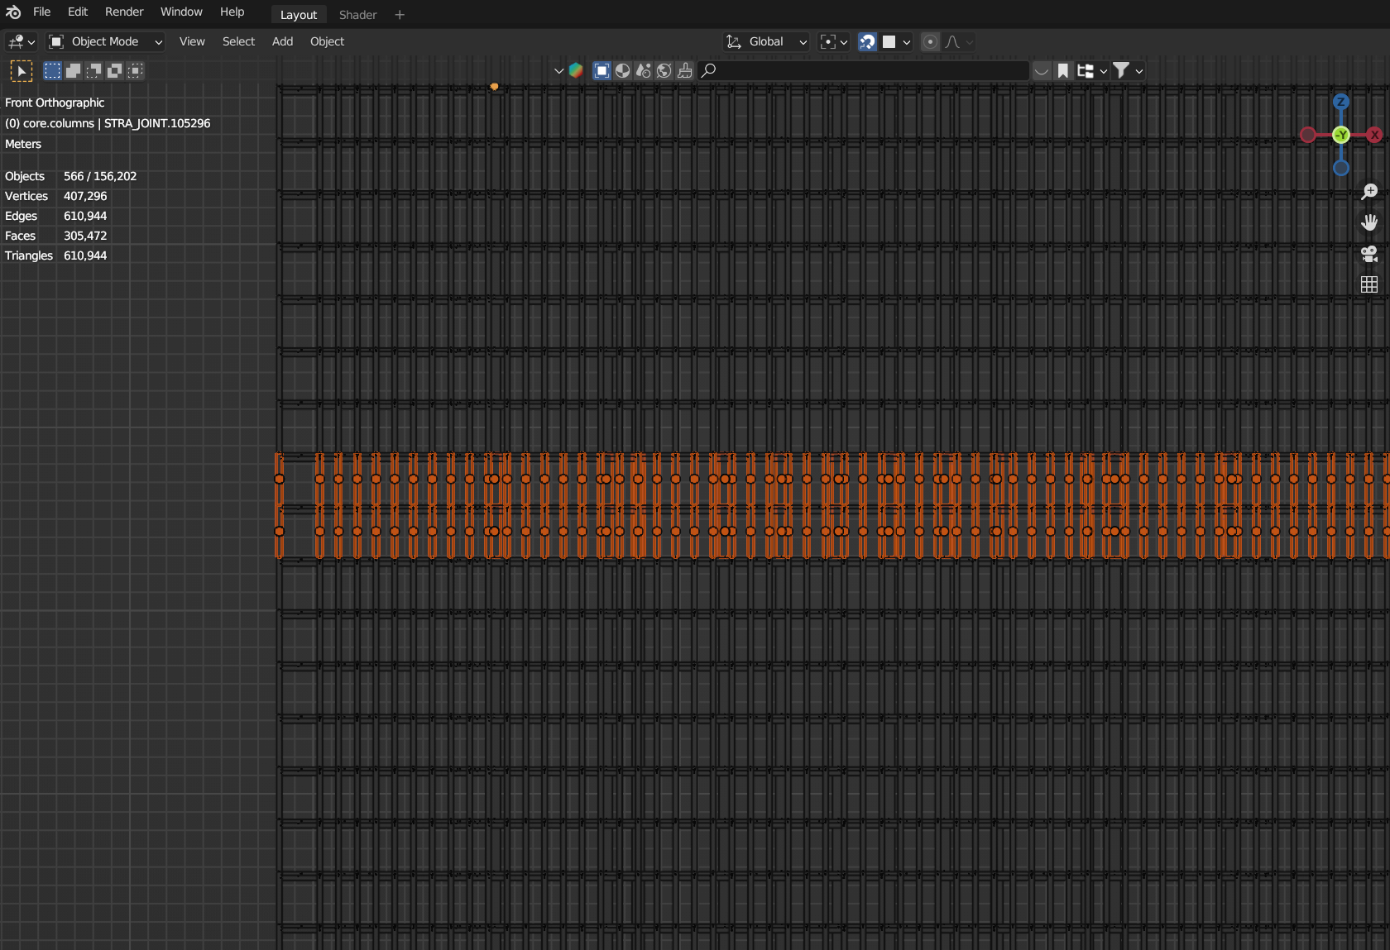The width and height of the screenshot is (1390, 950).
Task: Set selection mode to intersect
Action: (136, 71)
